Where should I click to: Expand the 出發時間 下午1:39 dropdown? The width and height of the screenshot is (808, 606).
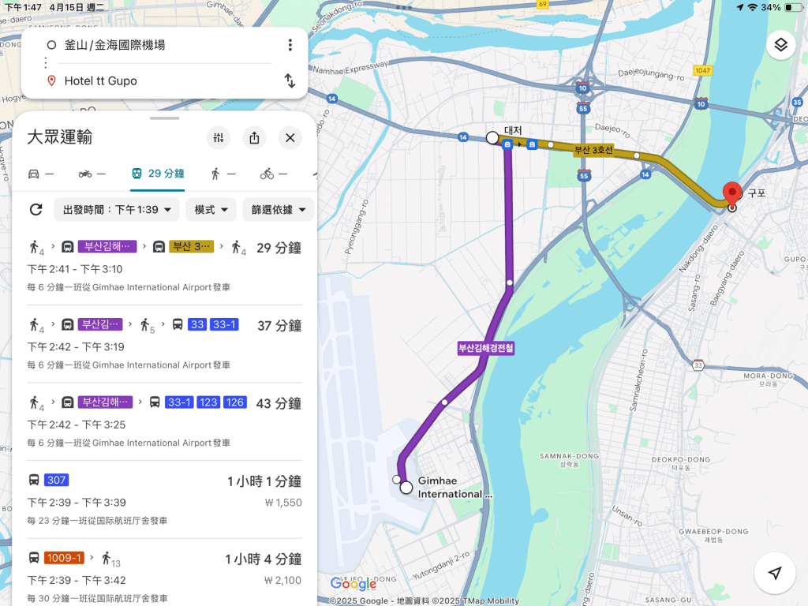(117, 210)
